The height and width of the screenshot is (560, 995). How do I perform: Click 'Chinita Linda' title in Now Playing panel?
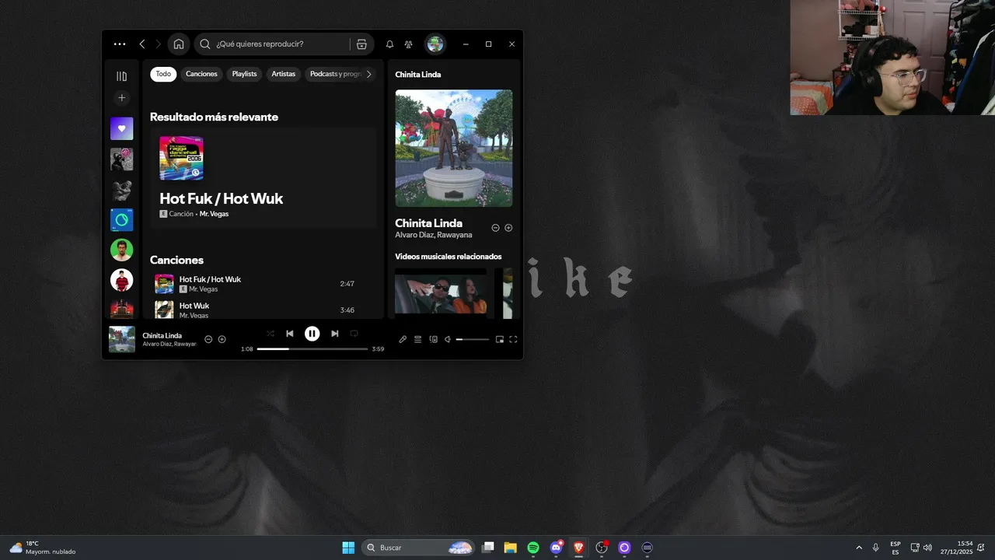[x=428, y=223]
